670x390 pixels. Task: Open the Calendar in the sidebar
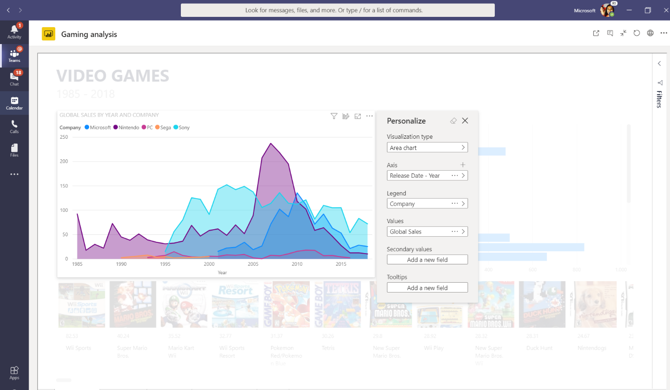tap(14, 103)
